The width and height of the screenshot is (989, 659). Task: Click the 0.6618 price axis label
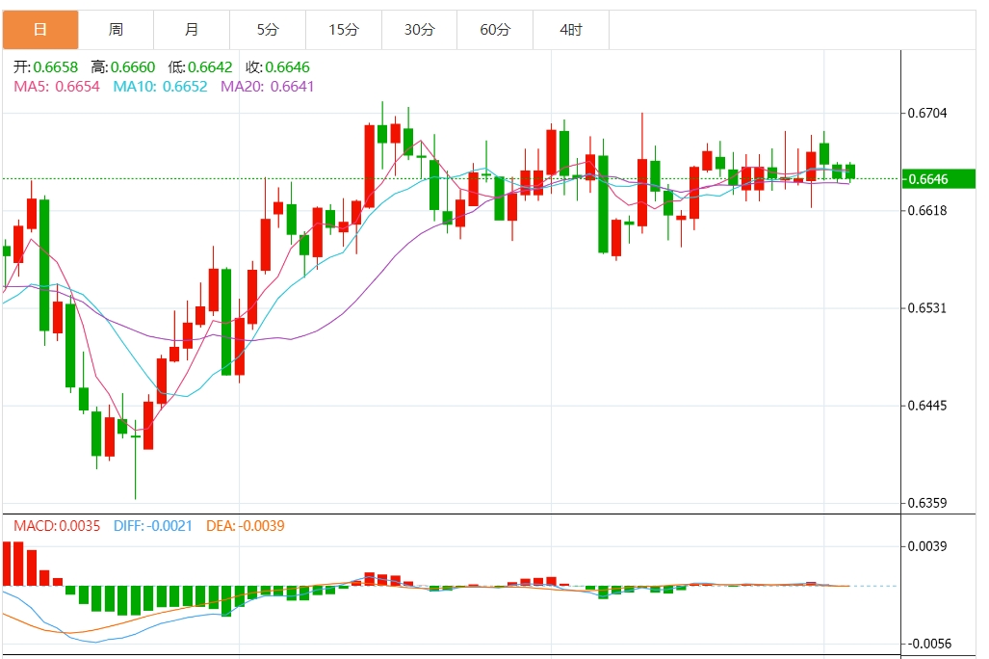(927, 211)
